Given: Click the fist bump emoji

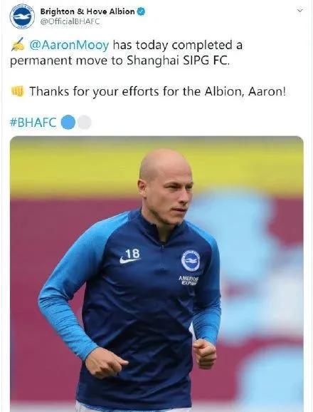Looking at the screenshot, I should point(18,91).
